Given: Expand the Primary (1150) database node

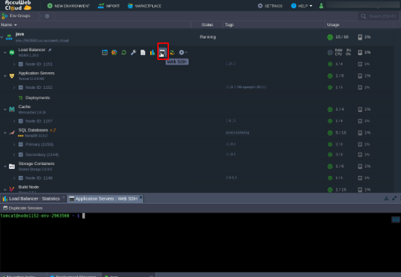Looking at the screenshot, I should click(14, 144).
